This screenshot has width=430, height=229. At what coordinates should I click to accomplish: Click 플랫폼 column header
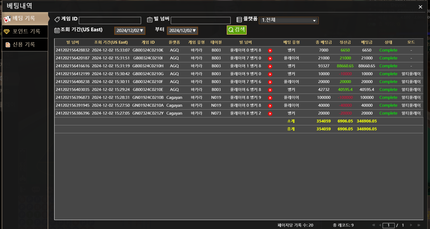click(x=174, y=42)
